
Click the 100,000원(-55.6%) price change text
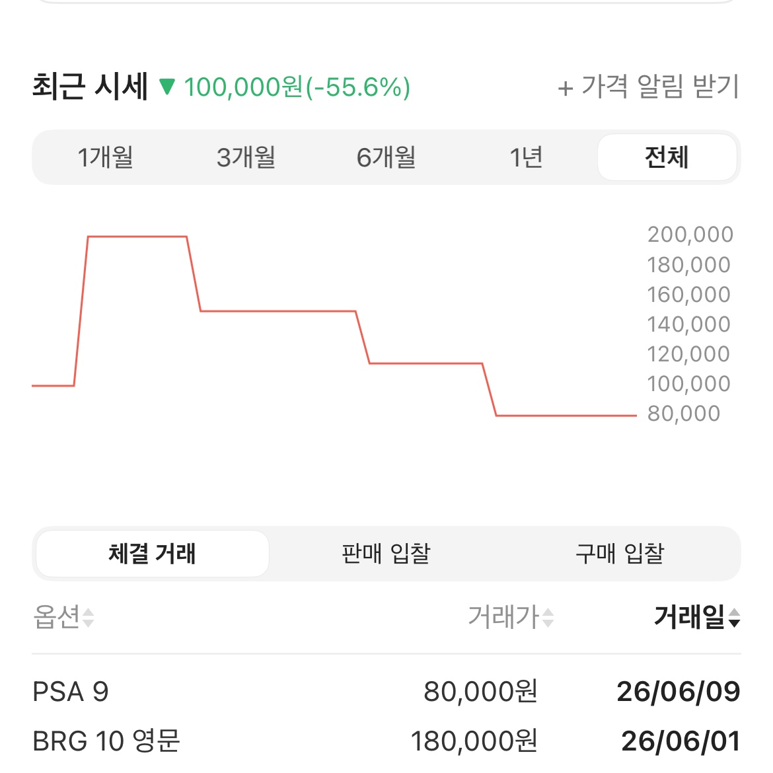pos(297,87)
